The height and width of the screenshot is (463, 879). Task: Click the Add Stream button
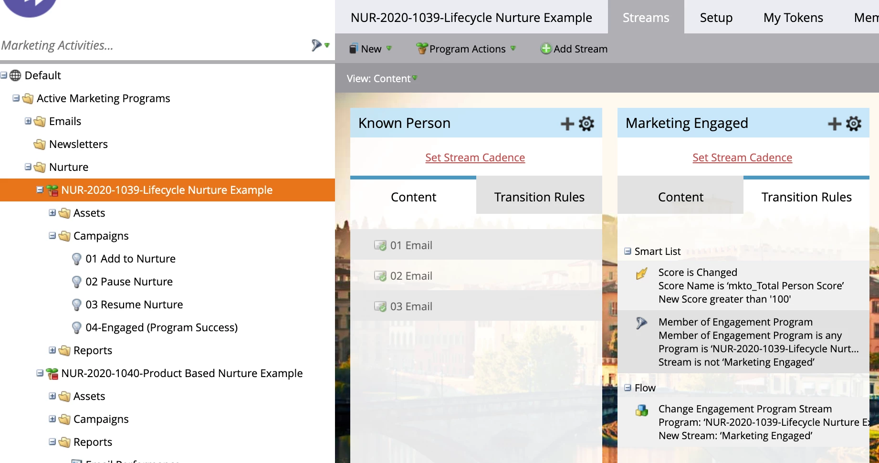(574, 49)
